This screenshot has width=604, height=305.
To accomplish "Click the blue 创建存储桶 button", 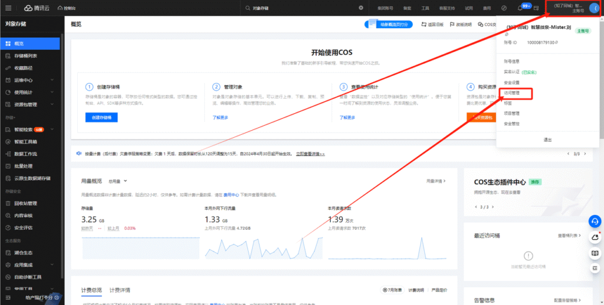I will pos(101,117).
